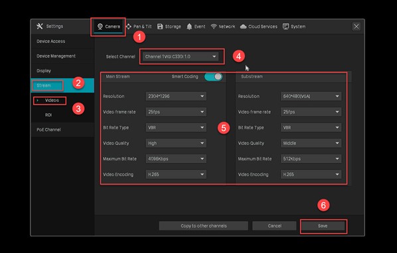This screenshot has height=253, width=397.
Task: Click the Pan & Tilt crosshair icon
Action: pos(129,26)
